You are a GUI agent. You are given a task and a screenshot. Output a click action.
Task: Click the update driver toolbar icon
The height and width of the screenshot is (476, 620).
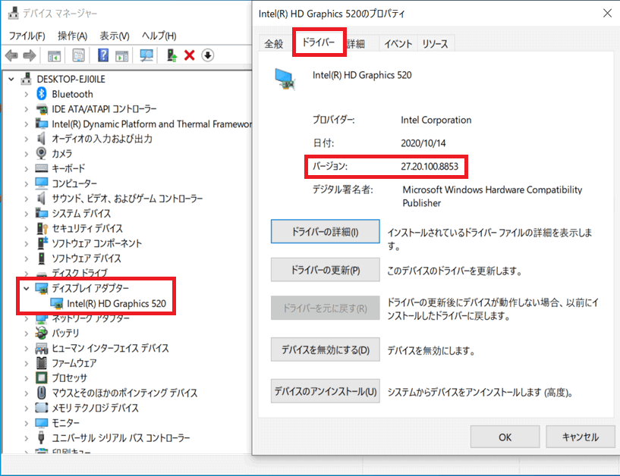click(x=172, y=55)
